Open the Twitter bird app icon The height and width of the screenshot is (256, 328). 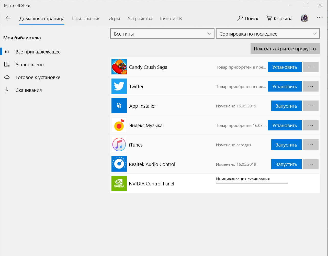pos(119,86)
